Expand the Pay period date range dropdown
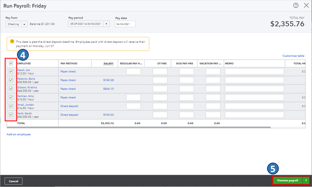This screenshot has width=312, height=187. [106, 24]
